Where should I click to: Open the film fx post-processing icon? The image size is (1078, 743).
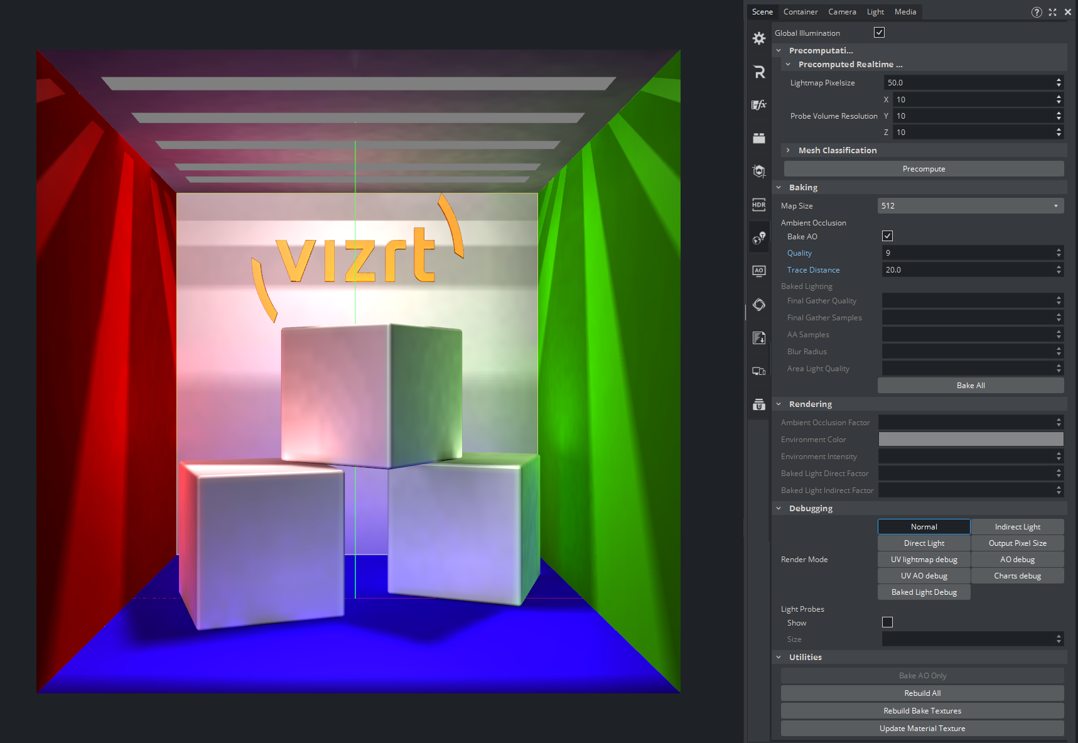pos(758,105)
